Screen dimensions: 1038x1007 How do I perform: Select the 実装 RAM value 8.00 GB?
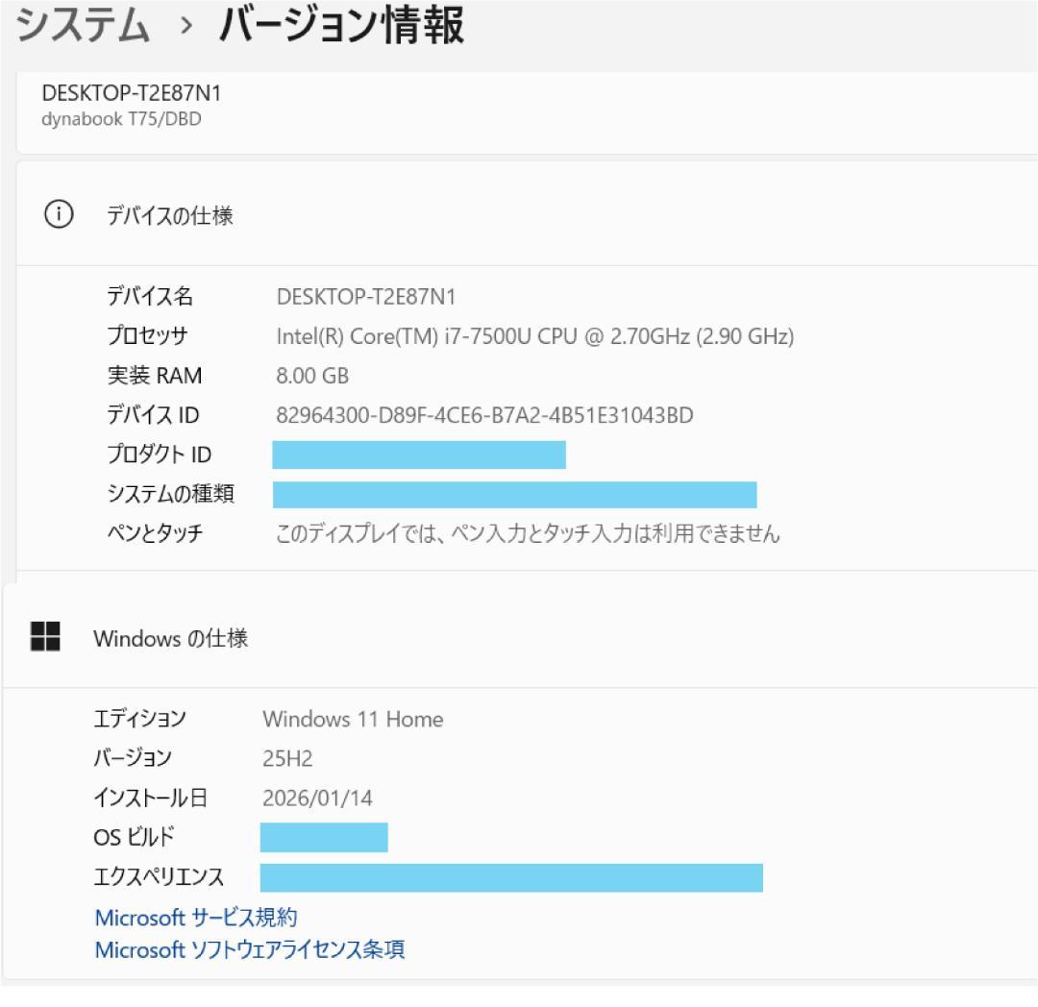313,375
